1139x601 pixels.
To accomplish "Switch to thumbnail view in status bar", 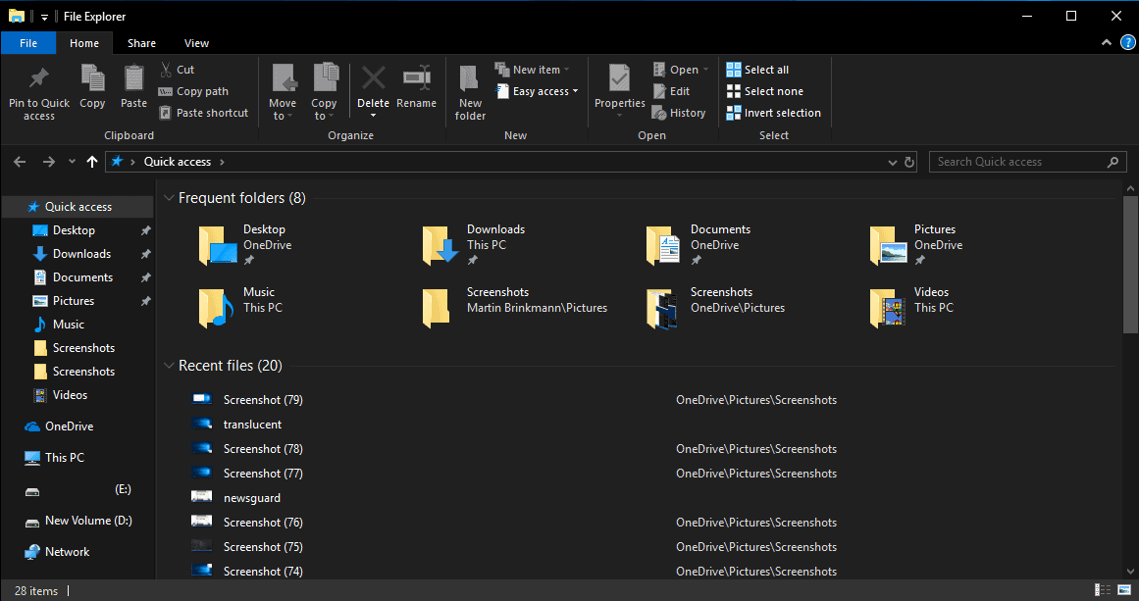I will 1124,590.
